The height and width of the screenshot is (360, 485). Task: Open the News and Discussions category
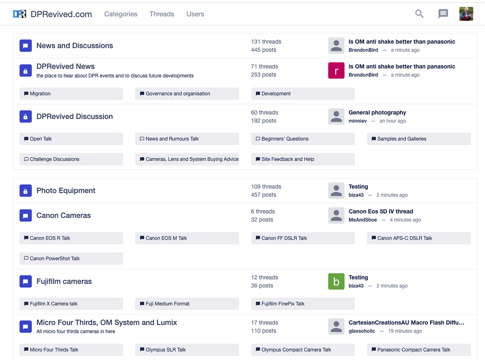tap(75, 45)
